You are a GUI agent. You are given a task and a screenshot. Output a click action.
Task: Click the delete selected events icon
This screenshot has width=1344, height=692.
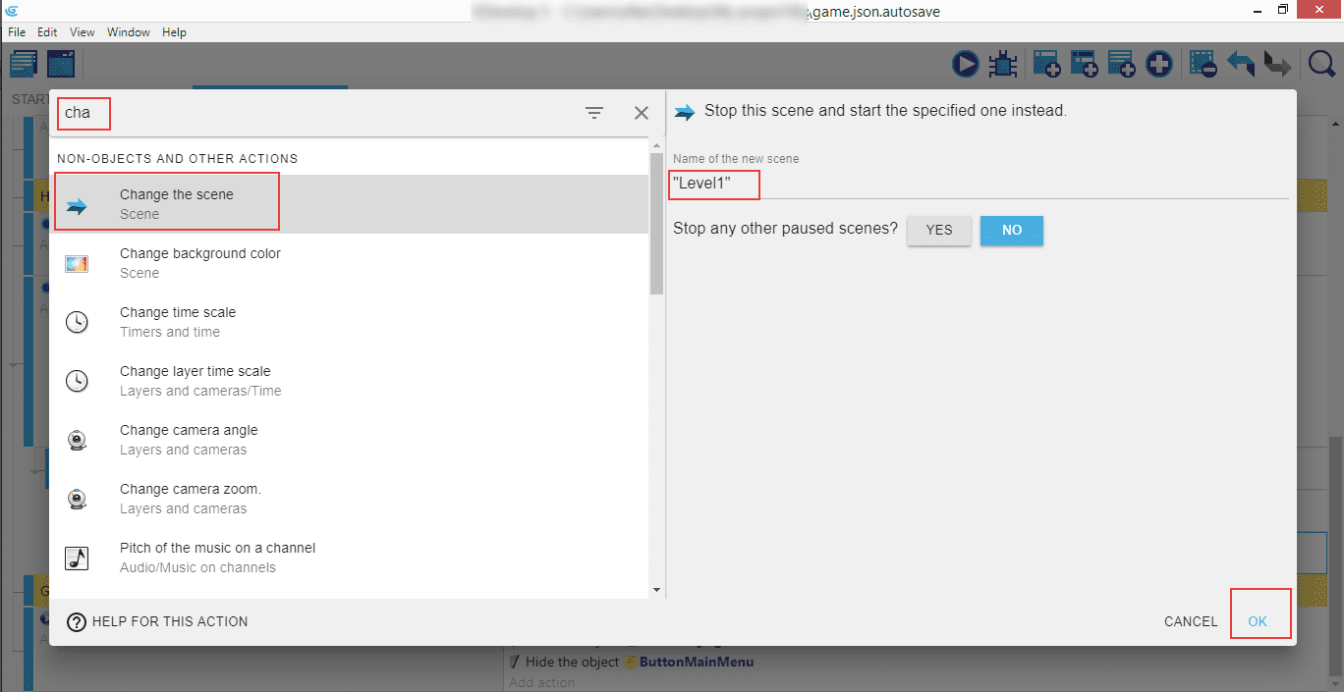tap(1203, 65)
